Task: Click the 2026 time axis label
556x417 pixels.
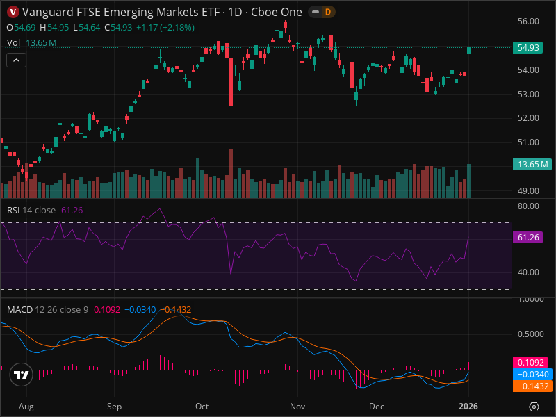Action: coord(468,407)
